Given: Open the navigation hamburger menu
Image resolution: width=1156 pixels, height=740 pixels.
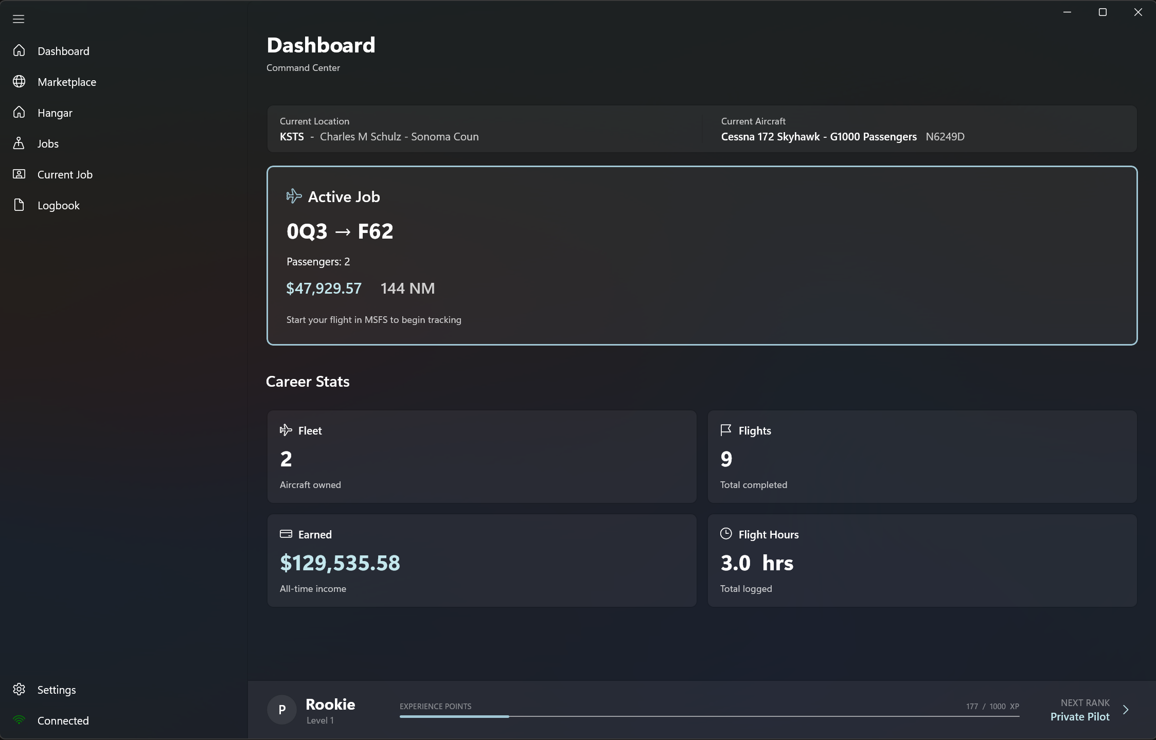Looking at the screenshot, I should (19, 19).
